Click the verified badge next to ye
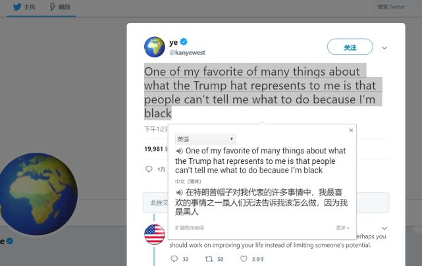This screenshot has height=266, width=422. 184,42
